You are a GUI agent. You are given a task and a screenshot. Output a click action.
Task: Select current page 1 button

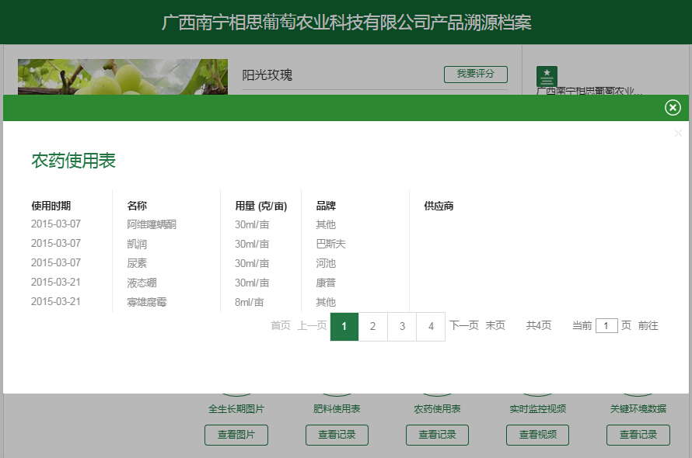pos(344,327)
